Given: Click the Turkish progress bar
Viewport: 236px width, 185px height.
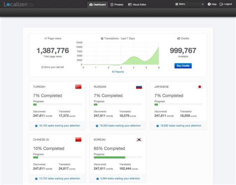Looking at the screenshot, I should pos(57,104).
